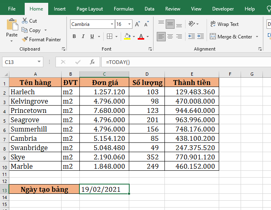Open the Formulas ribbon tab
The width and height of the screenshot is (271, 210).
click(x=124, y=9)
